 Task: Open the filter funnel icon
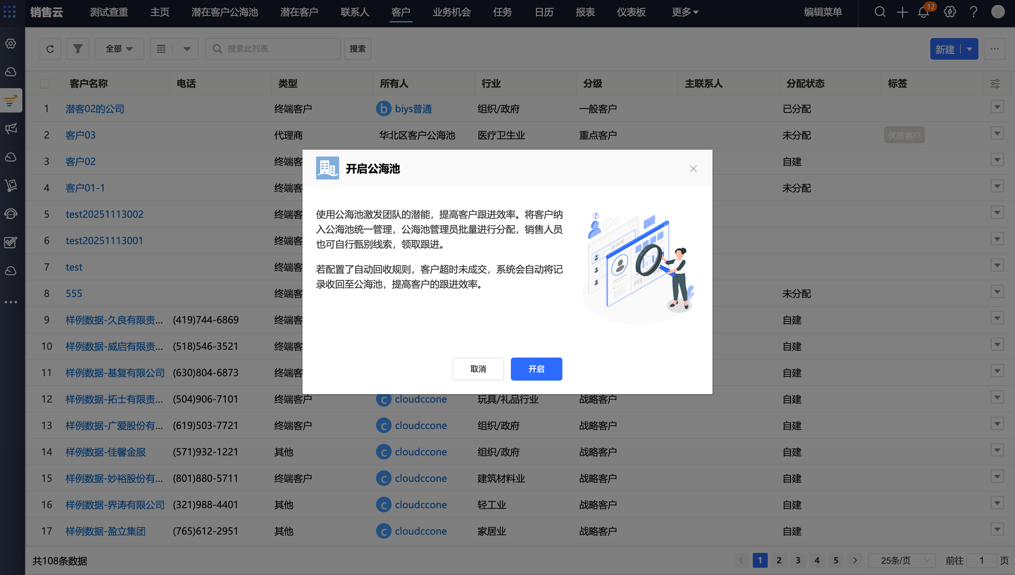78,49
